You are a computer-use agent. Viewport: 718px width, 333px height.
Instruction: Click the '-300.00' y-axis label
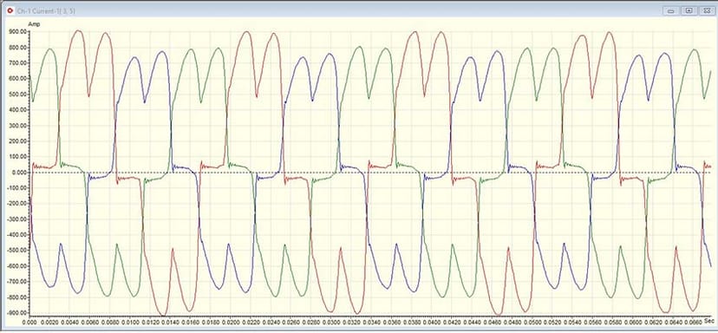(x=17, y=219)
